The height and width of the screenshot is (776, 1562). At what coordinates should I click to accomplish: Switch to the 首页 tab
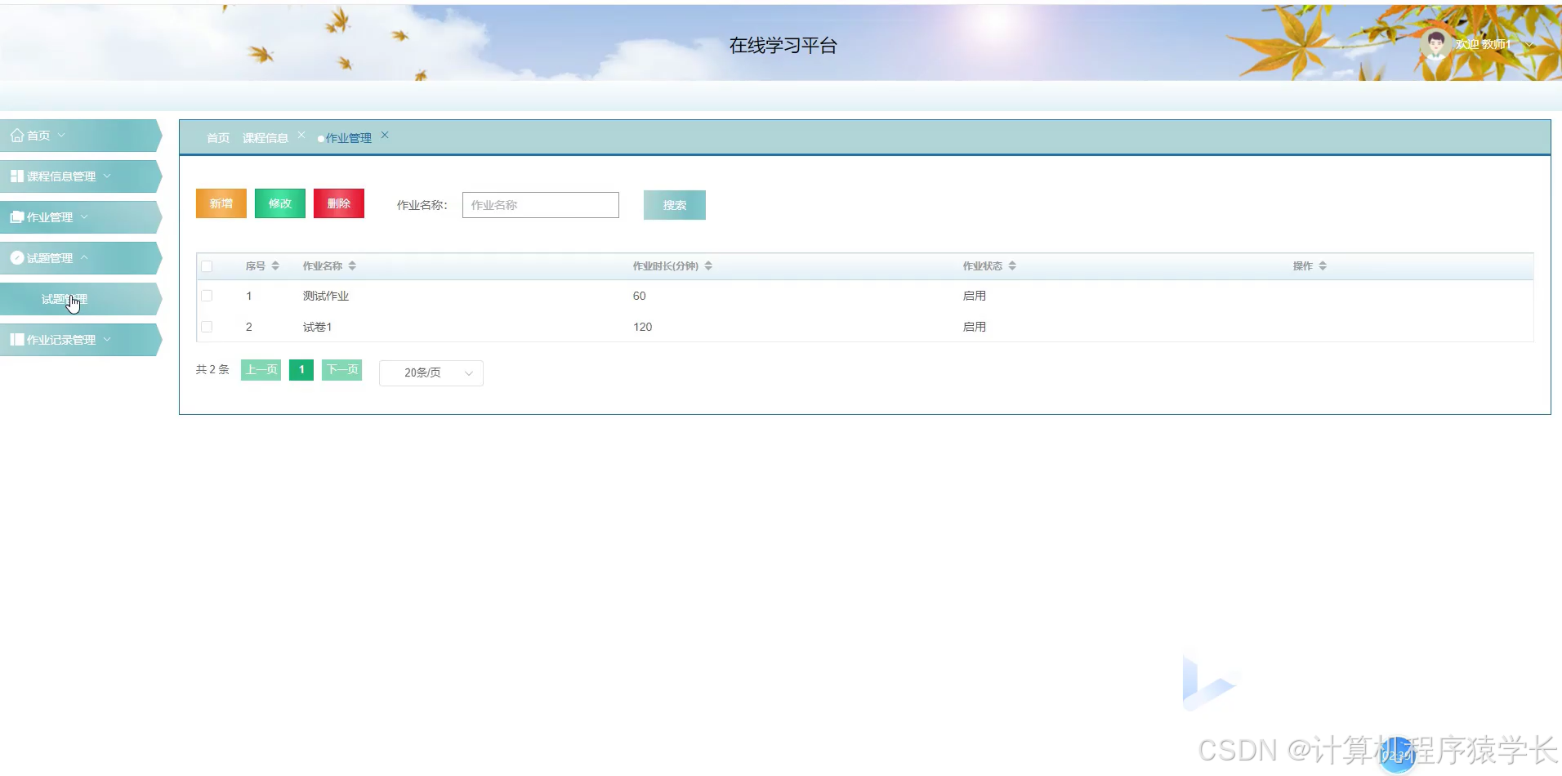pos(216,137)
